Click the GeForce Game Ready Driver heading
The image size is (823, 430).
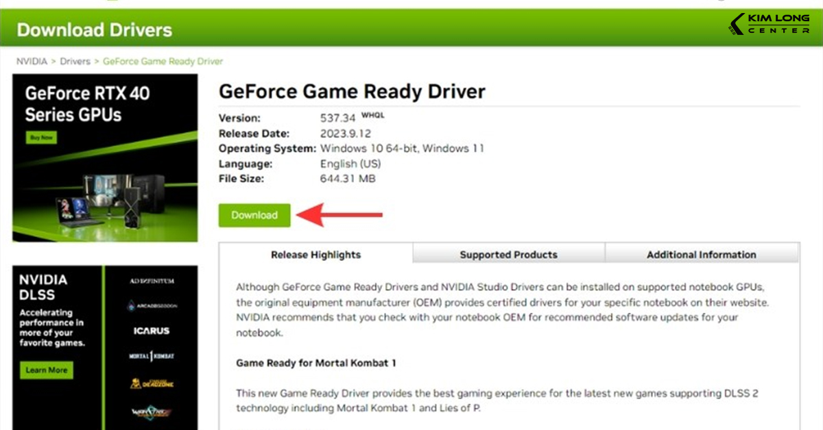pyautogui.click(x=352, y=92)
